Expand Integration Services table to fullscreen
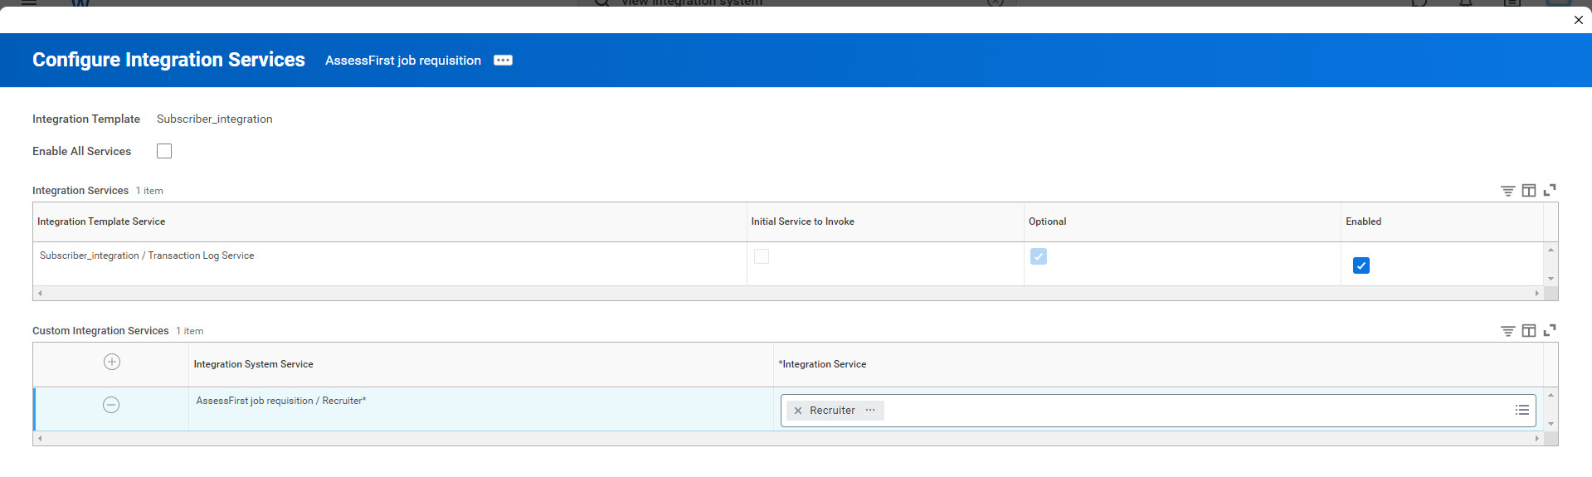Viewport: 1592px width, 477px height. tap(1549, 191)
